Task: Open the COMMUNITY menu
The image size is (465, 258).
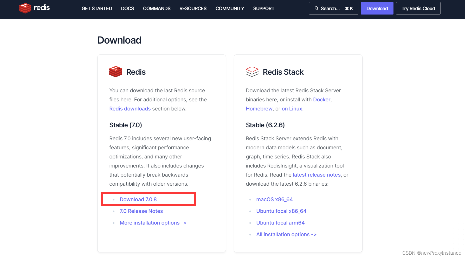Action: (x=230, y=8)
